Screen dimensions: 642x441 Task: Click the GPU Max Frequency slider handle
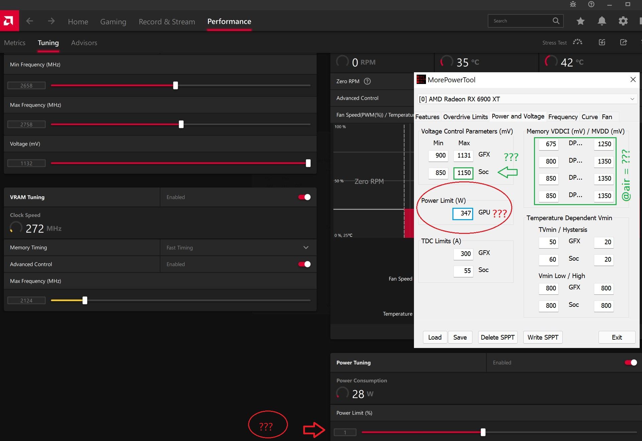(181, 124)
